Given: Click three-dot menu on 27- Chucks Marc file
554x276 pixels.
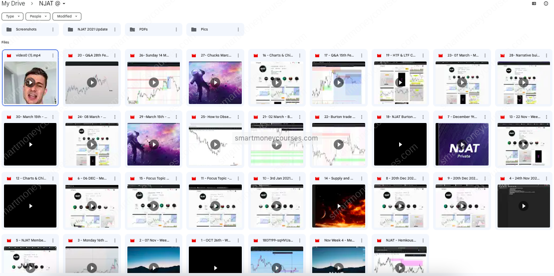Looking at the screenshot, I should (237, 55).
